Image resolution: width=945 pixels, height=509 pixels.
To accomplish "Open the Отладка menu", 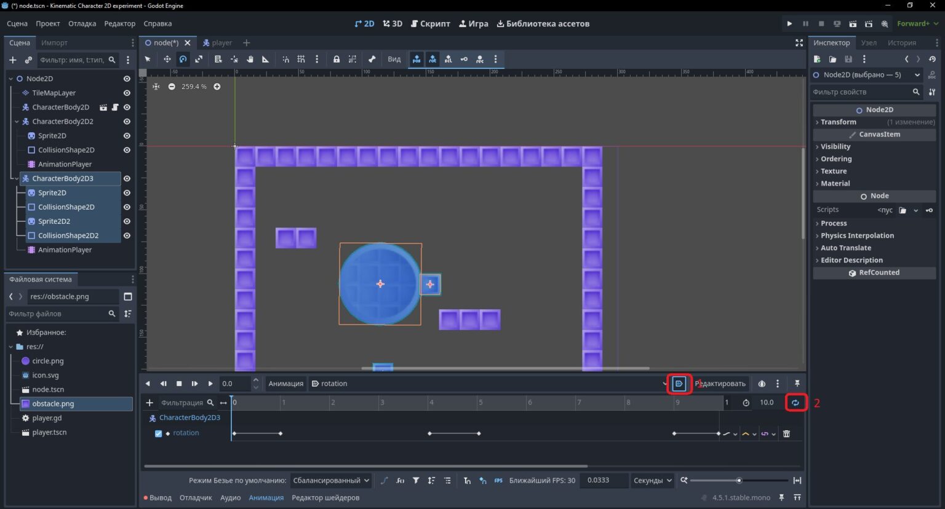I will coord(82,23).
